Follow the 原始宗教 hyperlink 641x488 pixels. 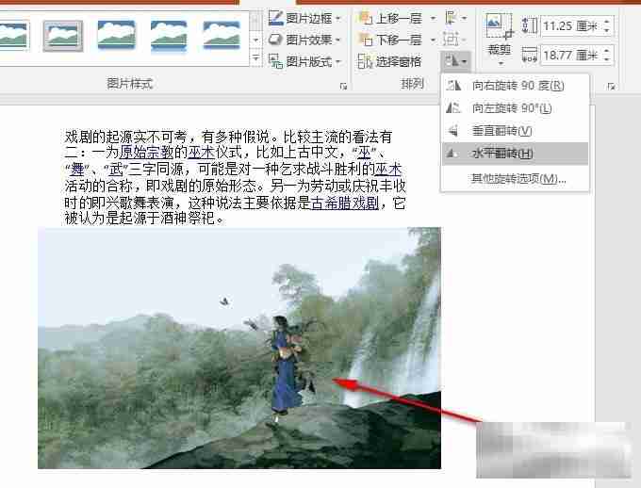pyautogui.click(x=147, y=153)
